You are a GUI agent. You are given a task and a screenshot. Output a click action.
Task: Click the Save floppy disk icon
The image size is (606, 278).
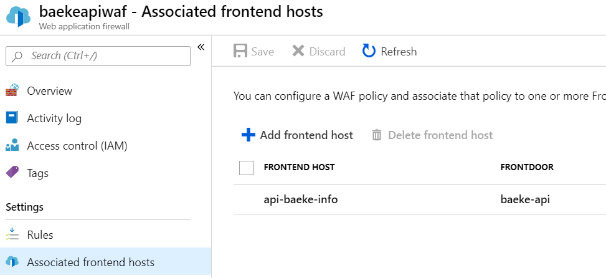point(240,51)
